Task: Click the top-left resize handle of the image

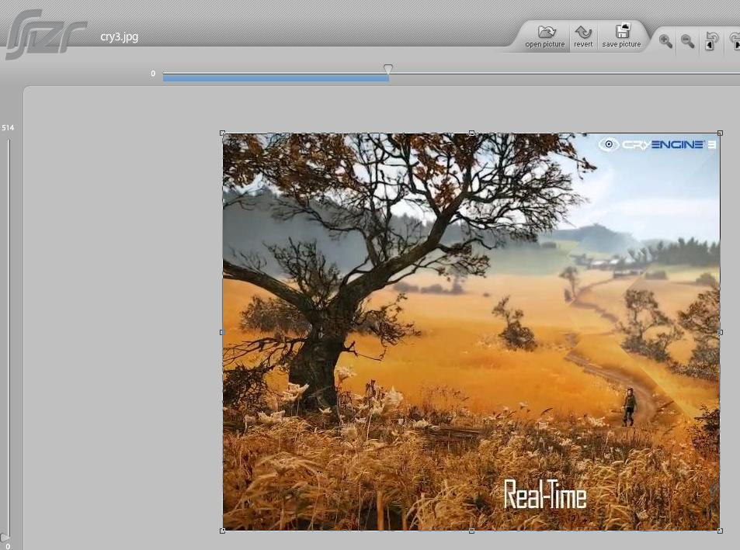Action: click(223, 133)
